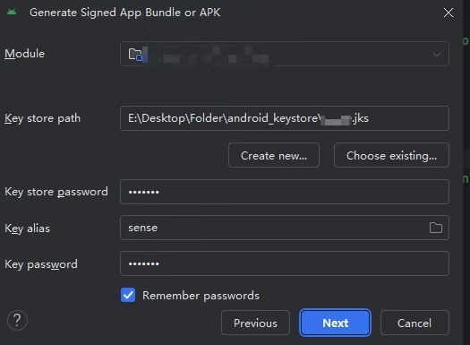Focus the Key store password field
Screen dimensions: 470x345
pos(285,192)
